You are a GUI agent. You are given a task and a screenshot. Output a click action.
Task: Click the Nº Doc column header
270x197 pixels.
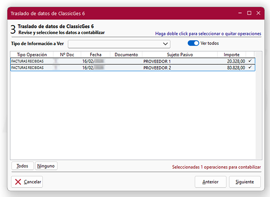[67, 55]
